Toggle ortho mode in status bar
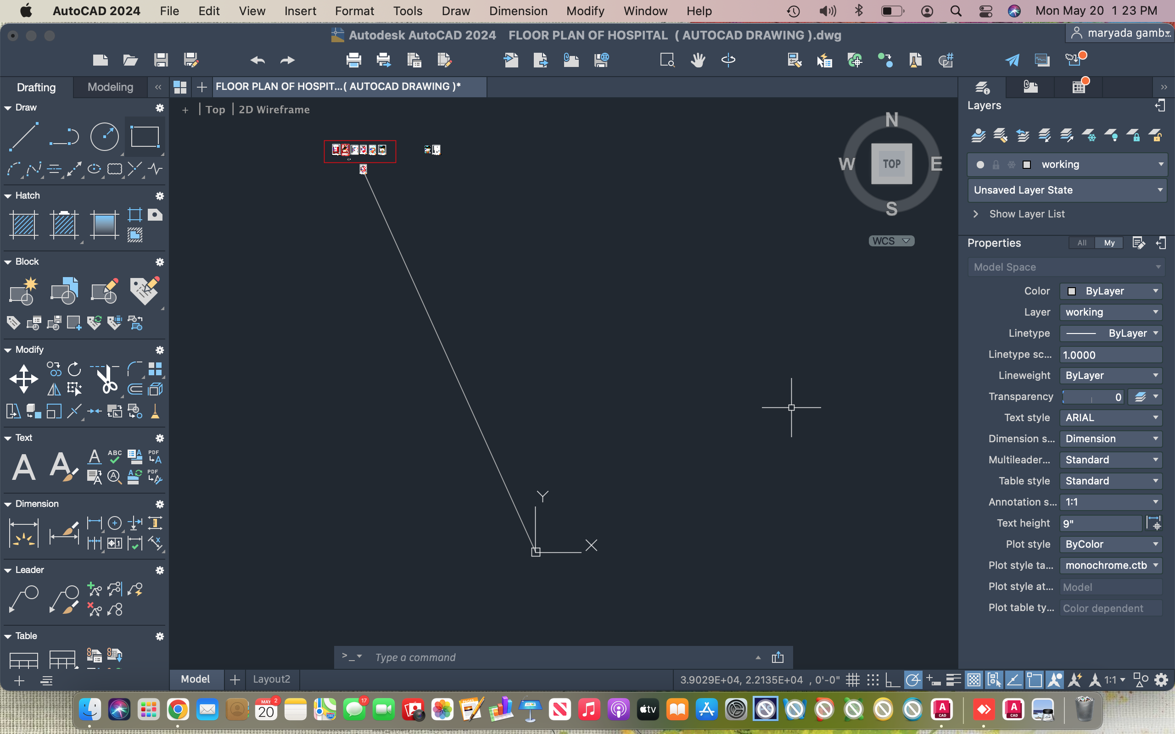The image size is (1175, 734). pos(892,679)
